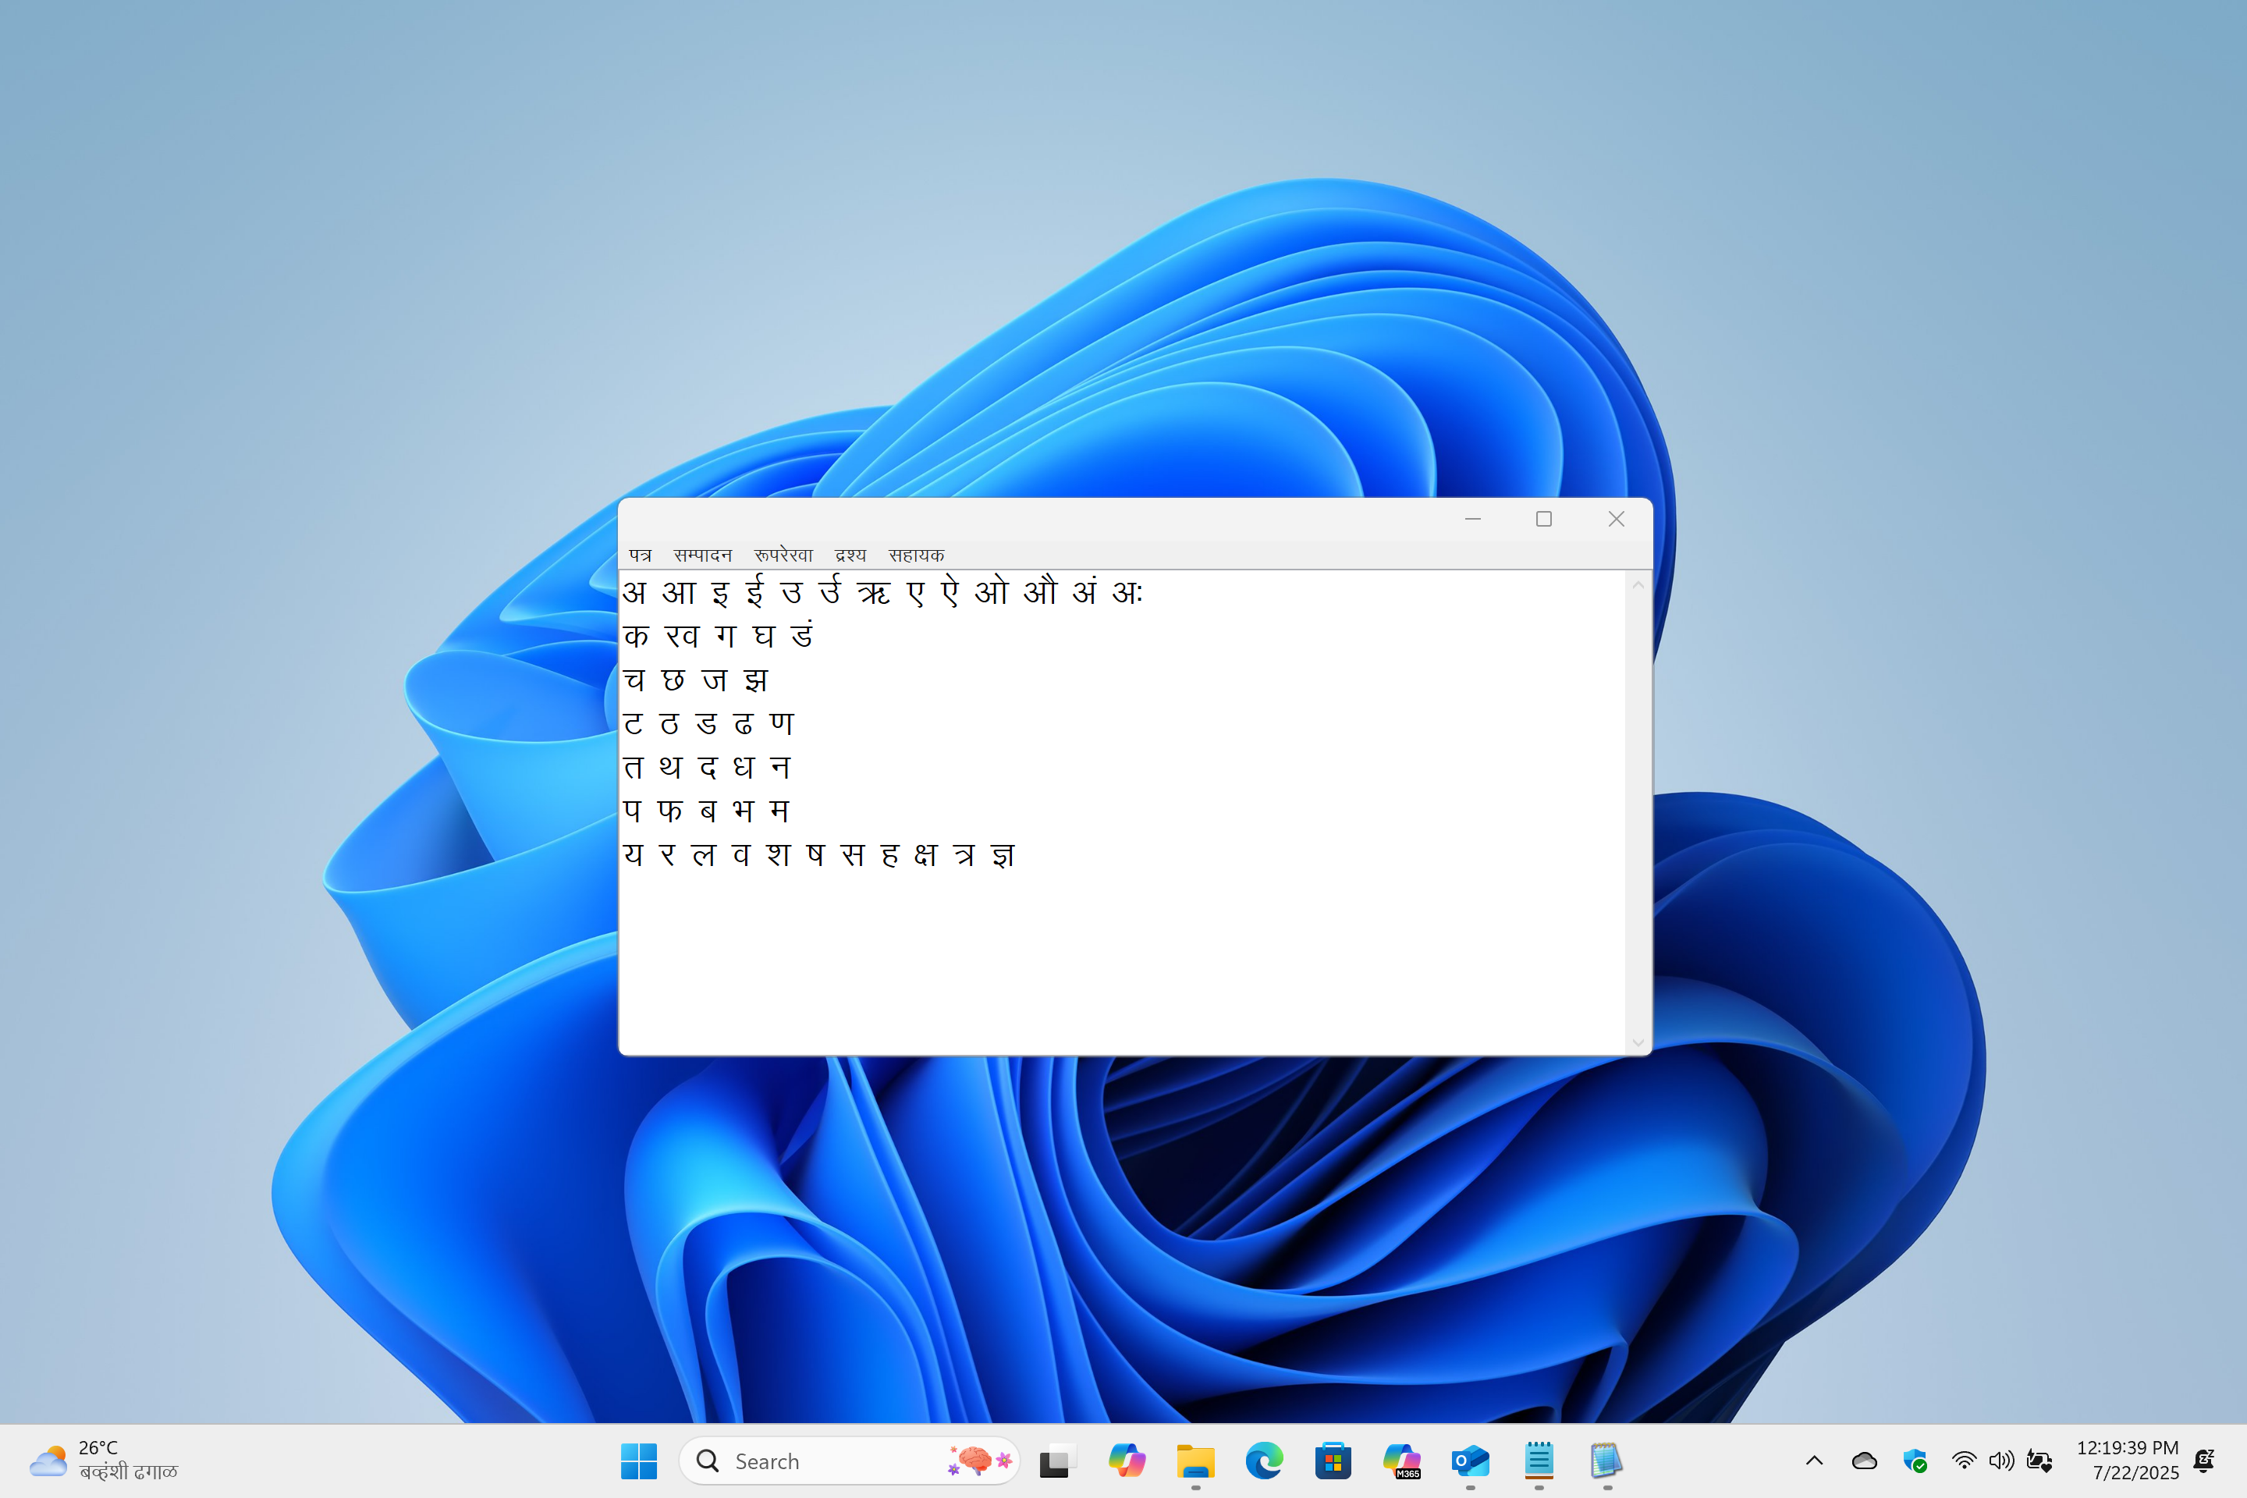Open the द्रश्य menu
The width and height of the screenshot is (2247, 1498).
[x=850, y=555]
